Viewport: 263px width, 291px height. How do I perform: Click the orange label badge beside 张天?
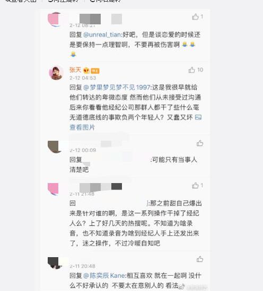tap(95, 71)
